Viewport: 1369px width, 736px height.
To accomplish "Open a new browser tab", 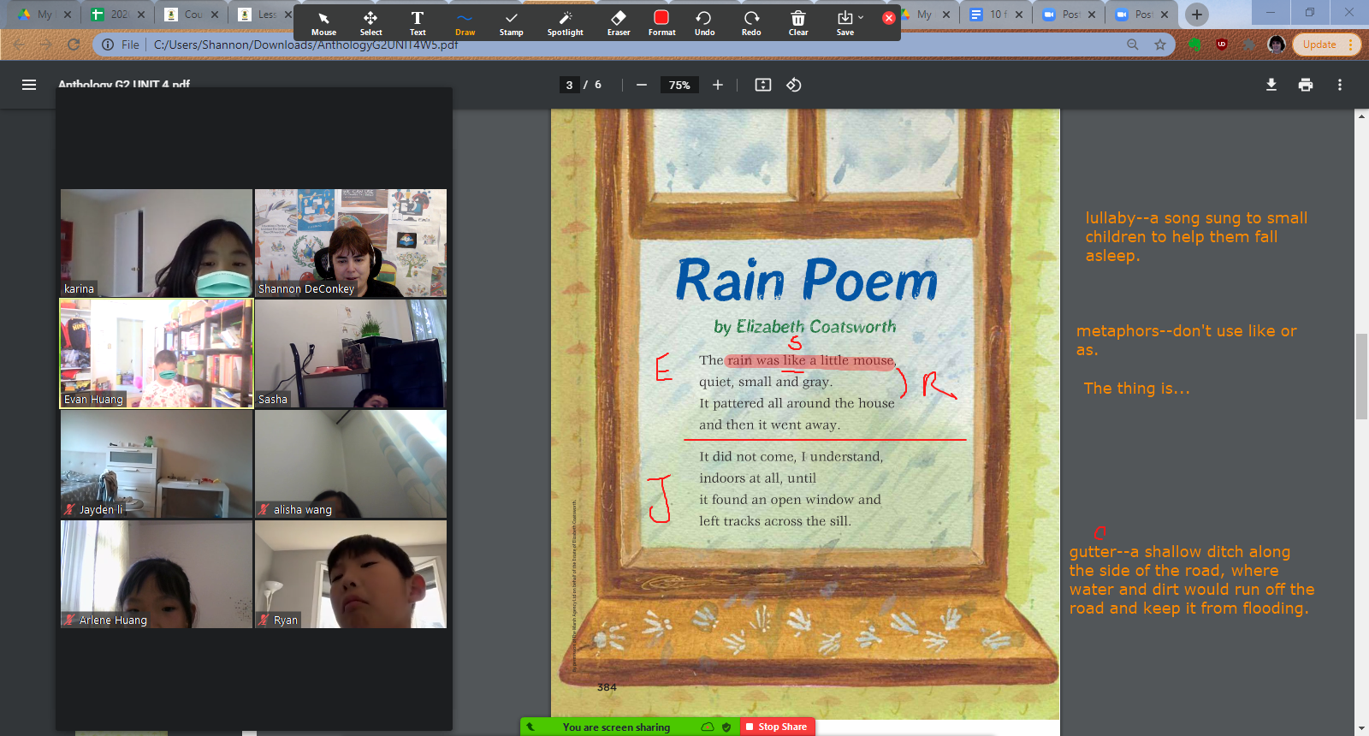I will 1197,14.
